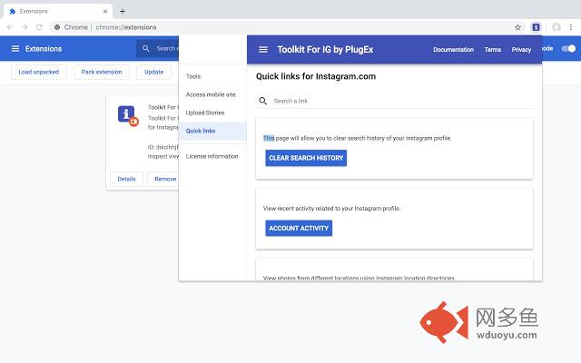Open a new tab with the plus button
Screen dimensions: 581x363
123,11
